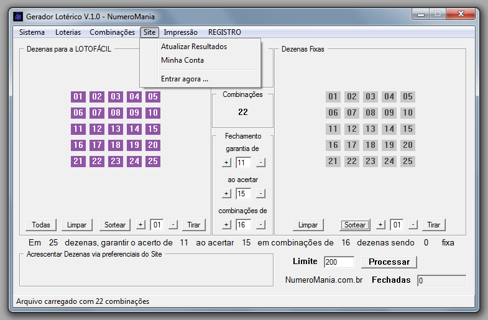
Task: Click the Todas button
Action: (x=41, y=225)
